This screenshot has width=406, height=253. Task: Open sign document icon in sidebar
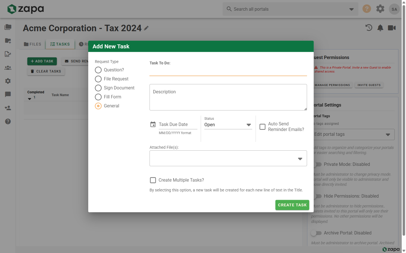pyautogui.click(x=8, y=54)
